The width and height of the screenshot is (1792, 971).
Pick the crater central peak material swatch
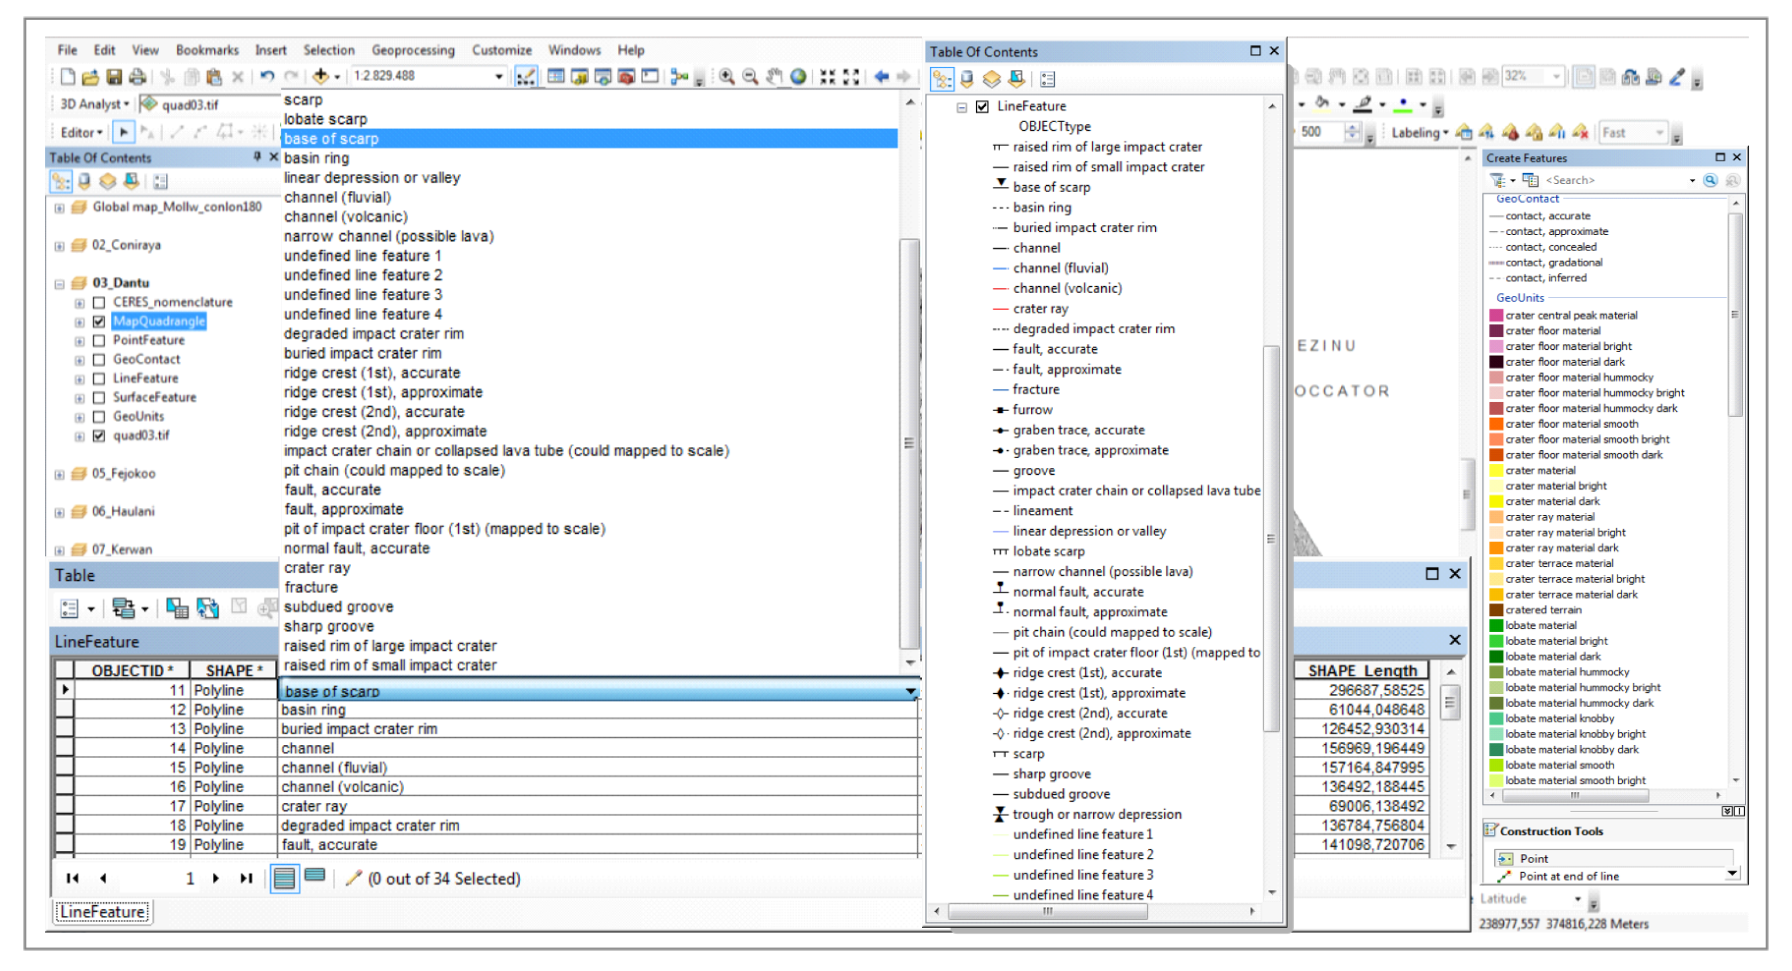point(1495,316)
